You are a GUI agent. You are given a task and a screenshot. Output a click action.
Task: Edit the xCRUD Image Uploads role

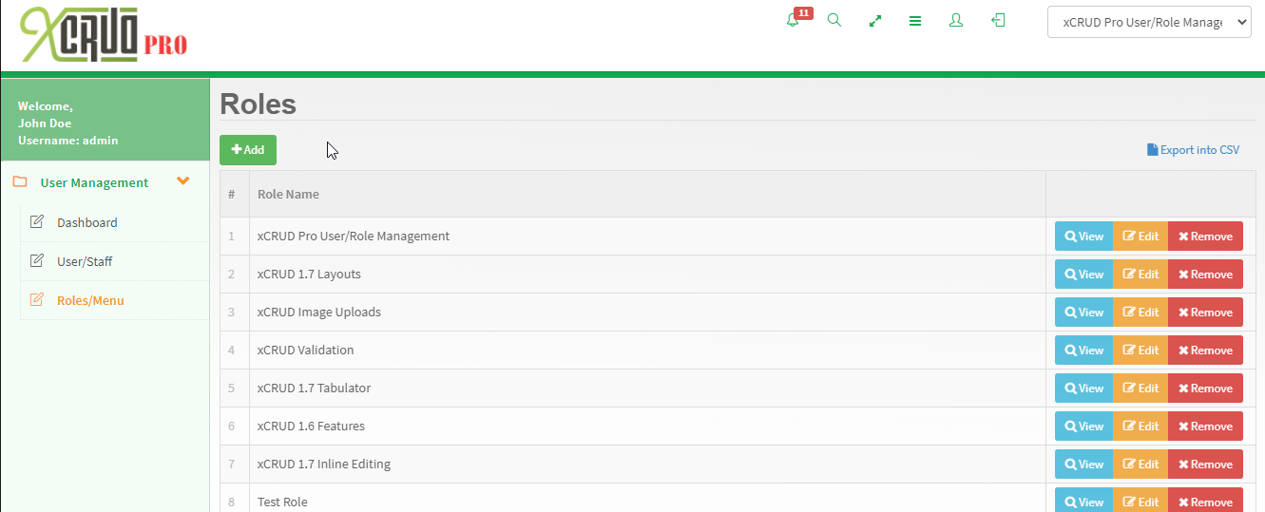click(1140, 313)
